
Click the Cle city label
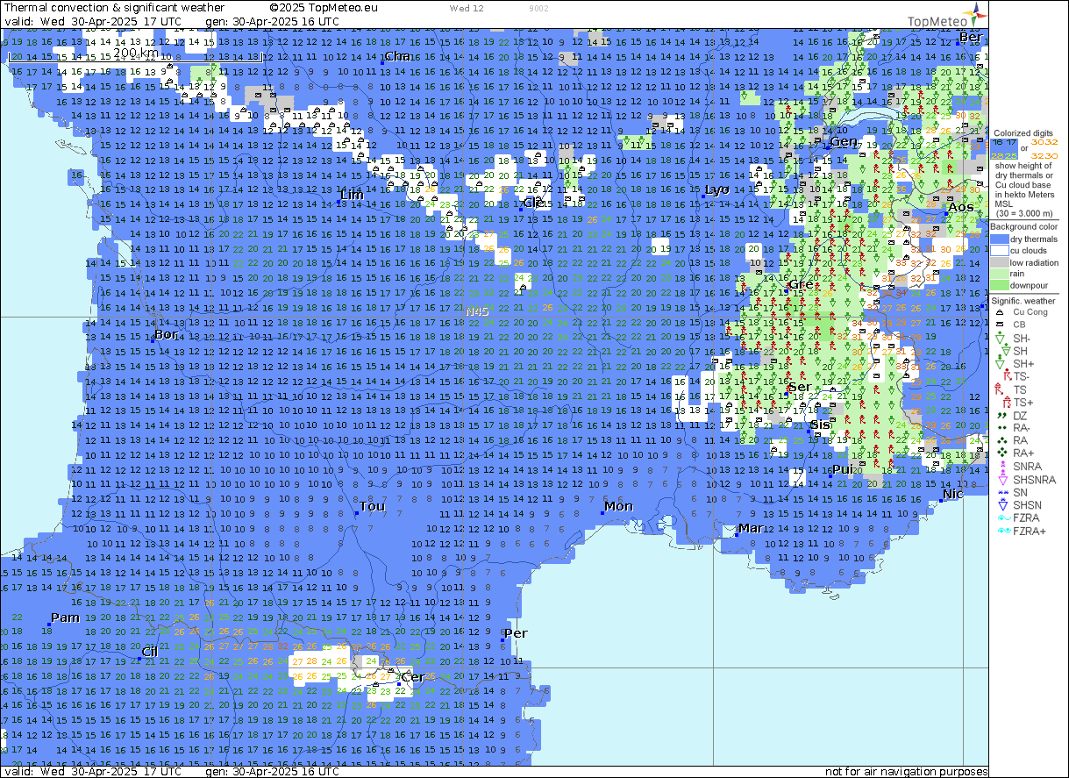[x=534, y=203]
